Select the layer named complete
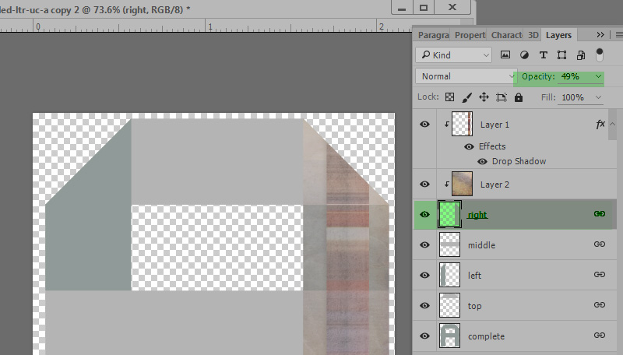 coord(486,336)
